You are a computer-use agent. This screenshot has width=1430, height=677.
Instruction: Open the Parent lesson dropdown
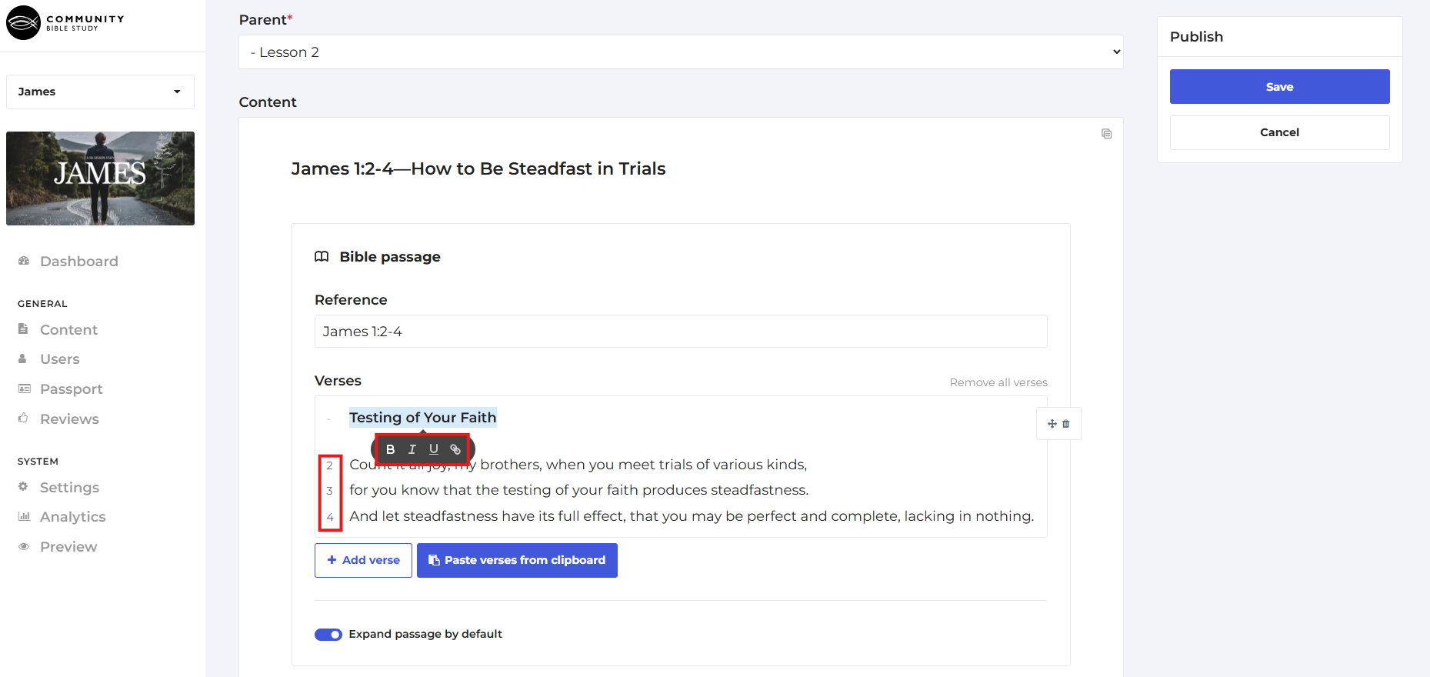(x=681, y=52)
